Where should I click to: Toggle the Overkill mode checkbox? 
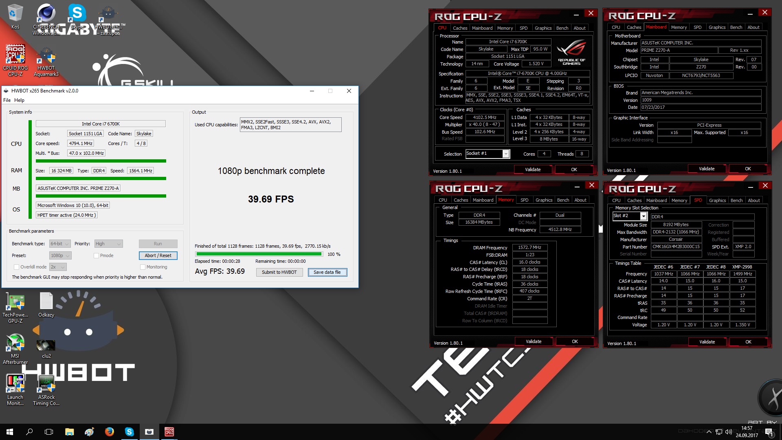pos(16,267)
